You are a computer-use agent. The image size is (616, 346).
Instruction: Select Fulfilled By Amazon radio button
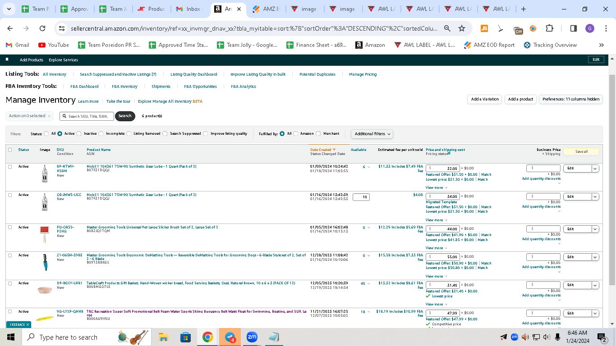[295, 134]
